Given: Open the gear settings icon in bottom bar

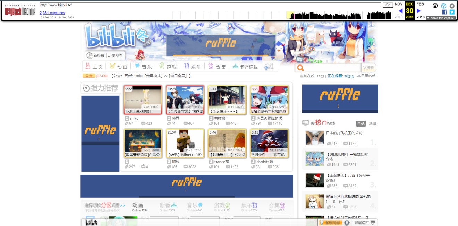Looking at the screenshot, I should 347,223.
